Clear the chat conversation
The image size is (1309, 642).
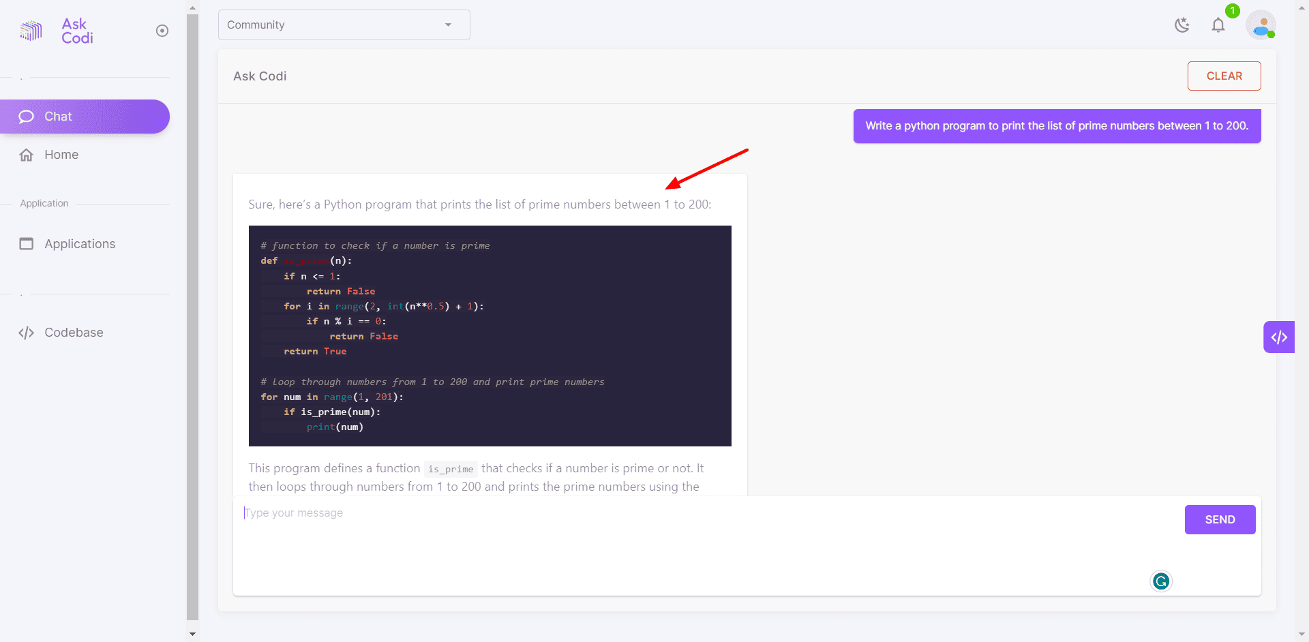tap(1224, 76)
